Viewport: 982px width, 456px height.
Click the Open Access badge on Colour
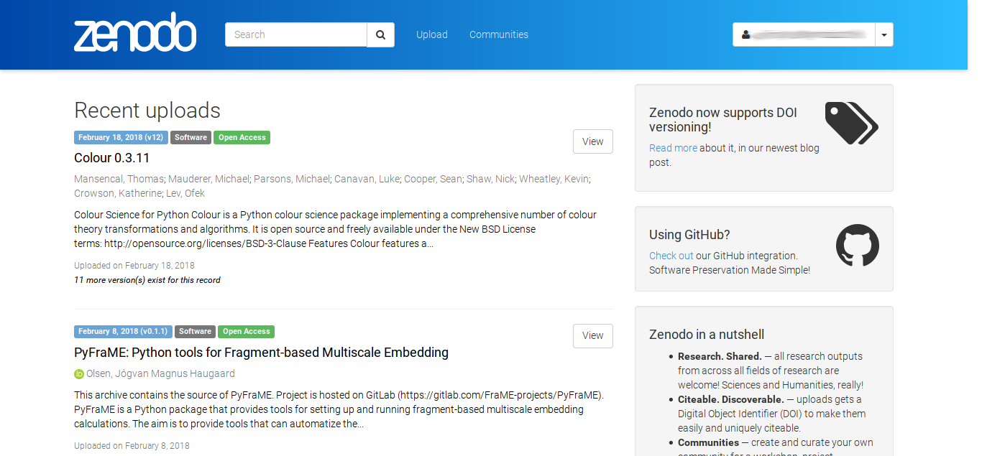(x=242, y=137)
